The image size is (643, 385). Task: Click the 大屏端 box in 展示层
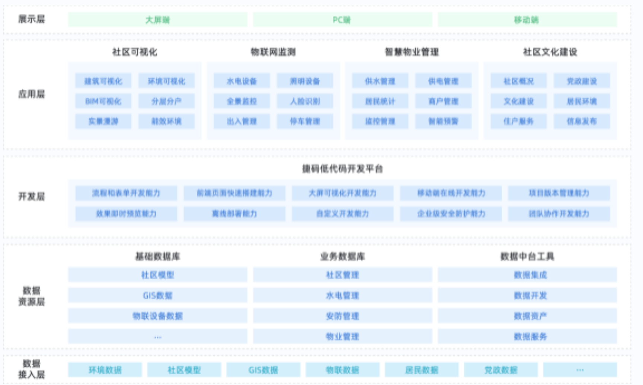tap(157, 20)
